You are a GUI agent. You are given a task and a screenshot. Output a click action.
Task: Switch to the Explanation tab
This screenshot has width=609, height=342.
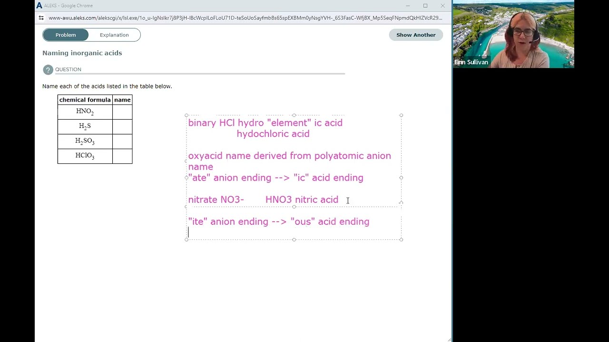click(x=114, y=35)
